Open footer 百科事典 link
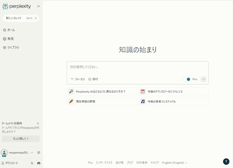 point(142,163)
